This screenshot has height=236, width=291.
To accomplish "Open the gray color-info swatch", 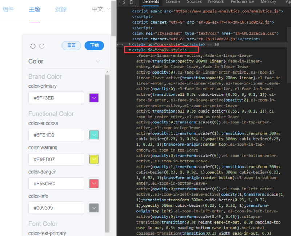I will pyautogui.click(x=94, y=208).
